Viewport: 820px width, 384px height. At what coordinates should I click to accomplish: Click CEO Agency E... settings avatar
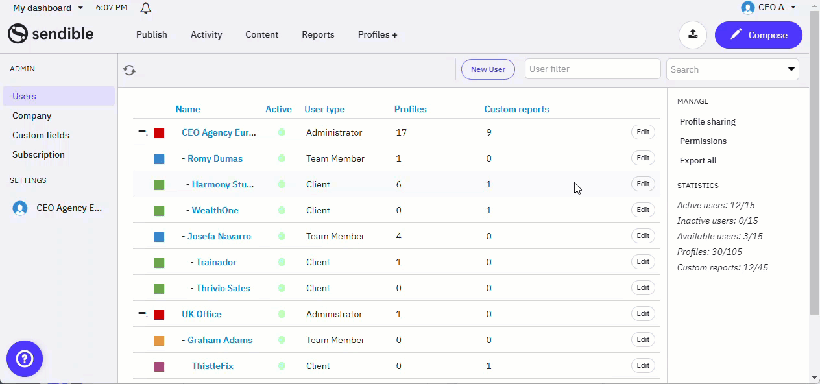click(20, 208)
